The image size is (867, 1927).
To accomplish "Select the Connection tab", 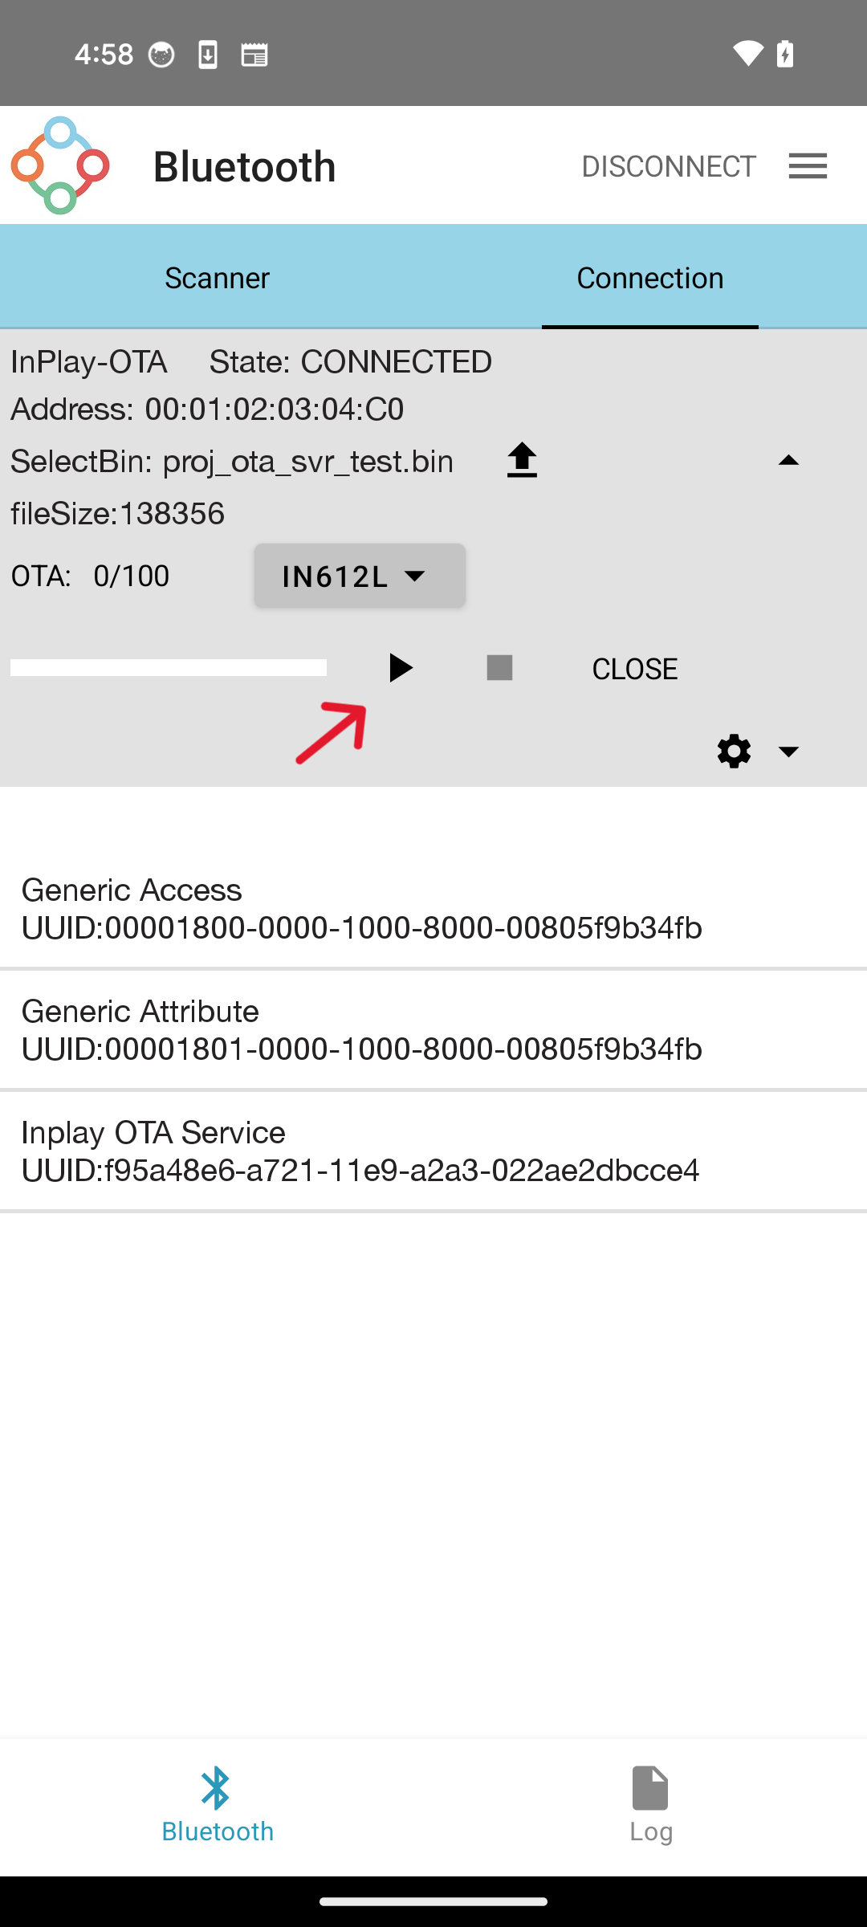I will 650,278.
